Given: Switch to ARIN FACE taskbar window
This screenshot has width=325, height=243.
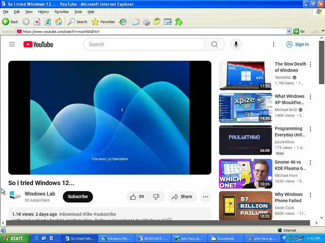Looking at the screenshot, I should click(x=153, y=239).
